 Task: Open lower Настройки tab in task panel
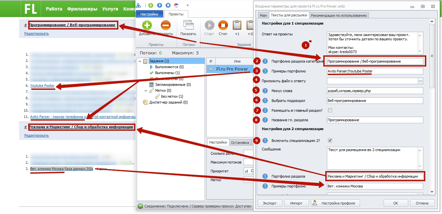pyautogui.click(x=218, y=142)
